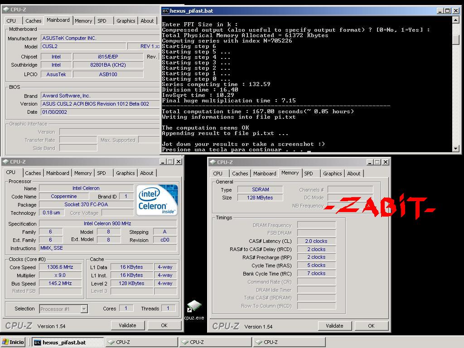Viewport: 464px width, 348px height.
Task: Show Graphics tab in CPU window
Action: [125, 173]
